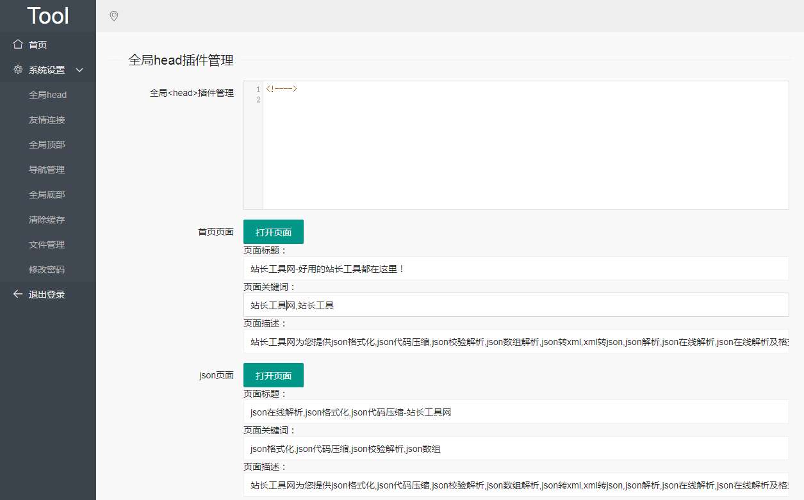Select 修改密码 to change password
This screenshot has height=500, width=804.
point(48,269)
